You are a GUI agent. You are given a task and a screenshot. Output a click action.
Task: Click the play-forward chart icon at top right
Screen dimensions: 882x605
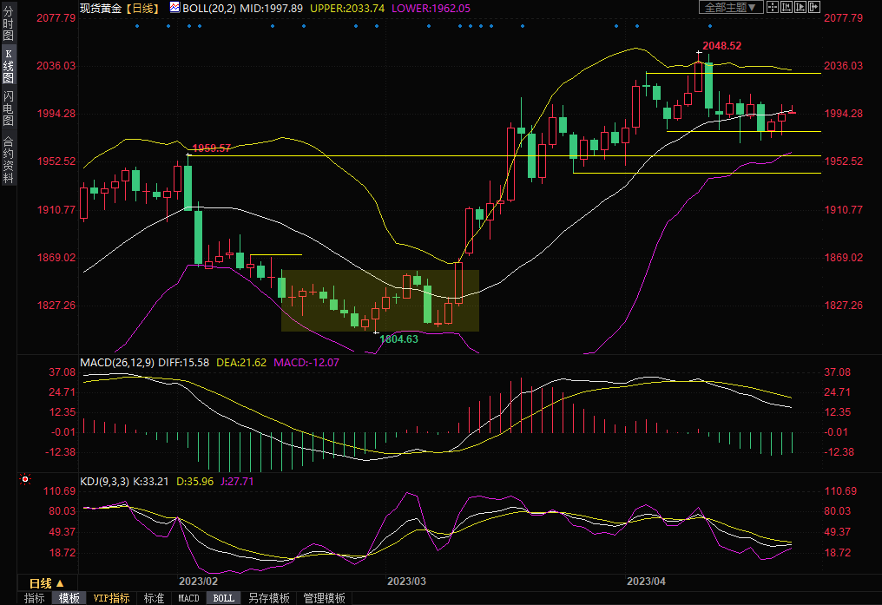(800, 7)
